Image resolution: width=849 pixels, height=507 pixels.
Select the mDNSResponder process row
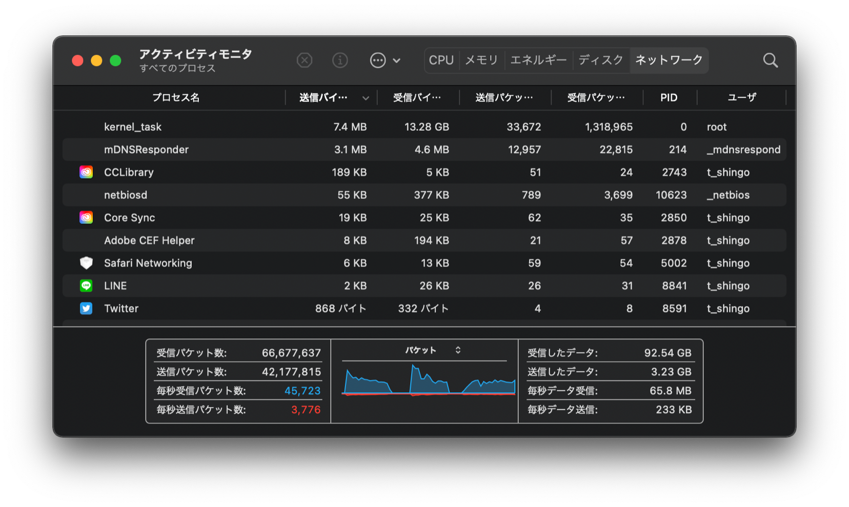coord(424,150)
